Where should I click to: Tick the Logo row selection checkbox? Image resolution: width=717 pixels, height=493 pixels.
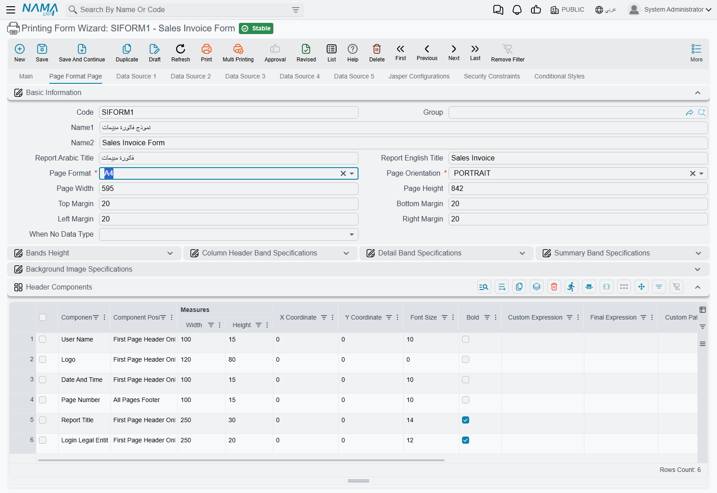(x=43, y=359)
